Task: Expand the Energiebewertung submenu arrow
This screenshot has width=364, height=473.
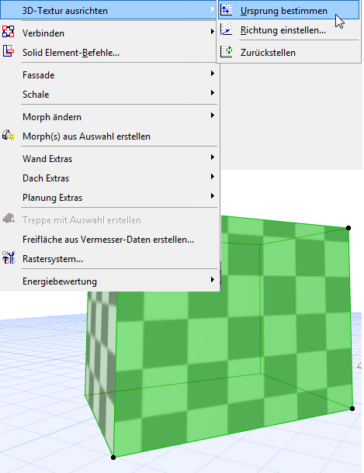Action: point(213,280)
